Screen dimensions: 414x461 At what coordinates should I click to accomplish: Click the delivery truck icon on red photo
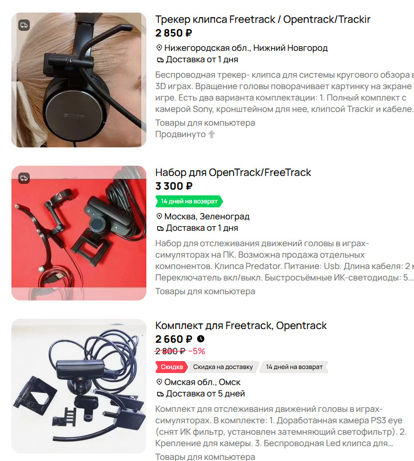(24, 178)
